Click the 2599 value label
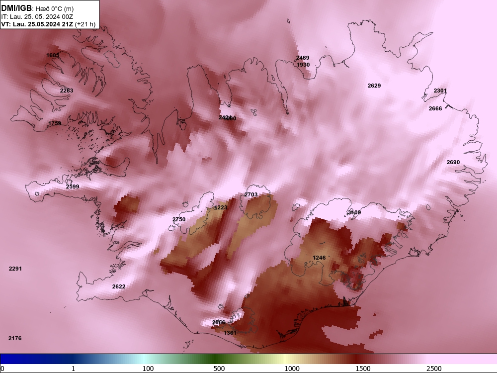The width and height of the screenshot is (497, 373). 73,186
